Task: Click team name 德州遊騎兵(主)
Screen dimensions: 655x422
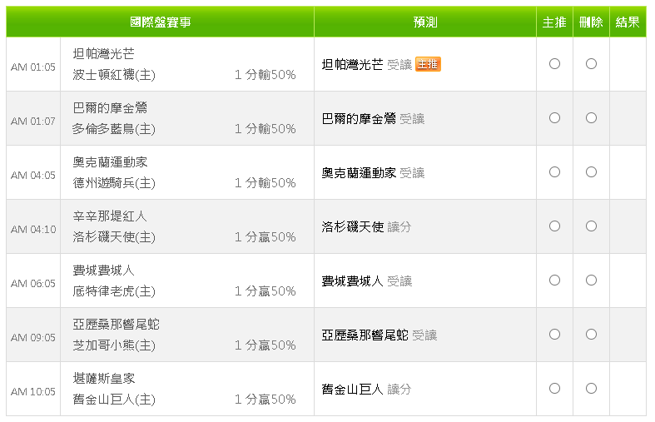Action: pyautogui.click(x=114, y=183)
